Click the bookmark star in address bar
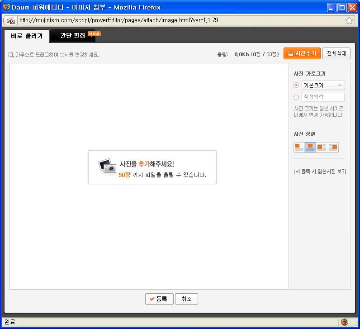 point(349,20)
